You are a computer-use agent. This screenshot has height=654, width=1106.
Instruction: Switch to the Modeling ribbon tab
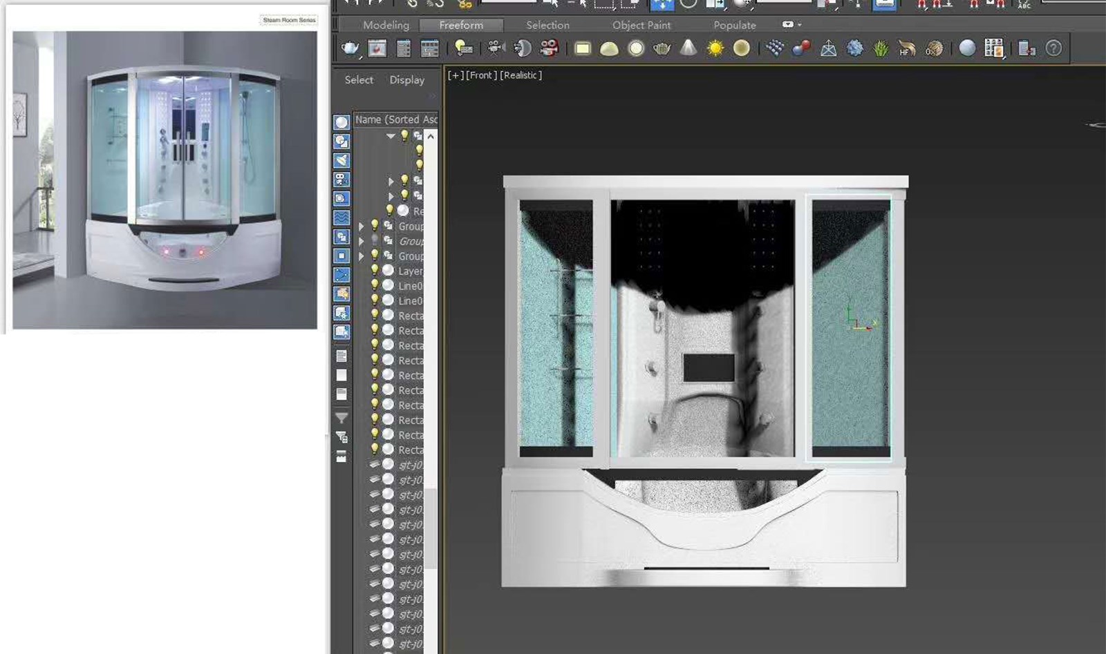(386, 25)
